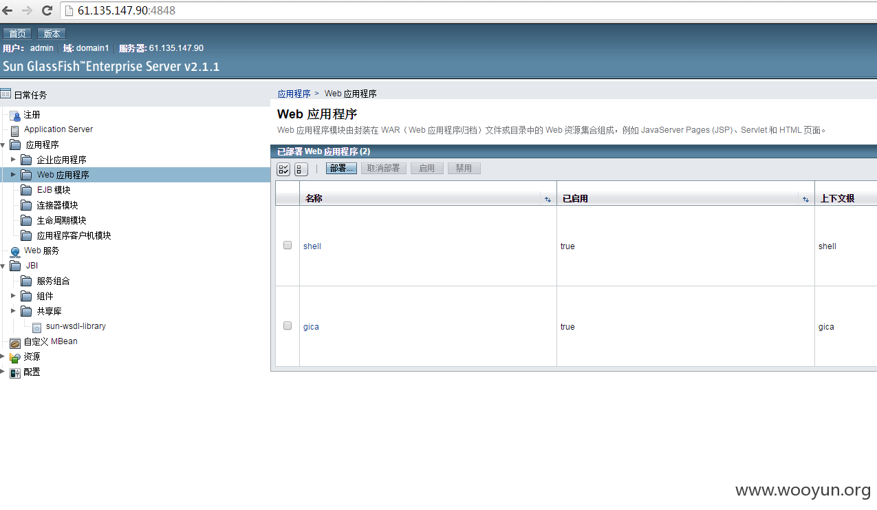Click the shell context root cell
The width and height of the screenshot is (877, 510).
tap(827, 246)
